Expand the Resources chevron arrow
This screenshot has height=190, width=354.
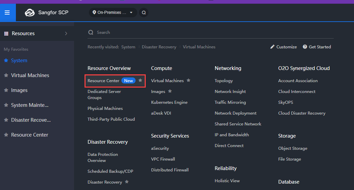pyautogui.click(x=66, y=33)
